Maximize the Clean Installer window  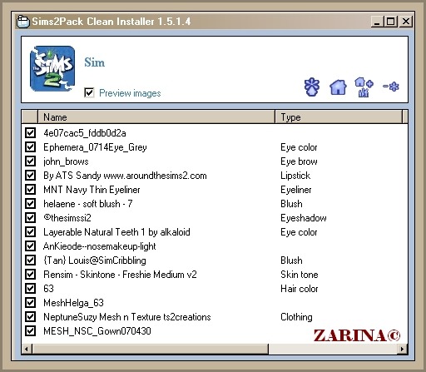(x=391, y=22)
